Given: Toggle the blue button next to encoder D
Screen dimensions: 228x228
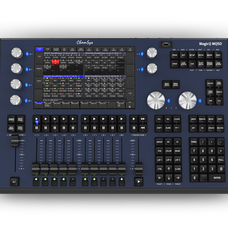Looking at the screenshot, I should pos(26,100).
